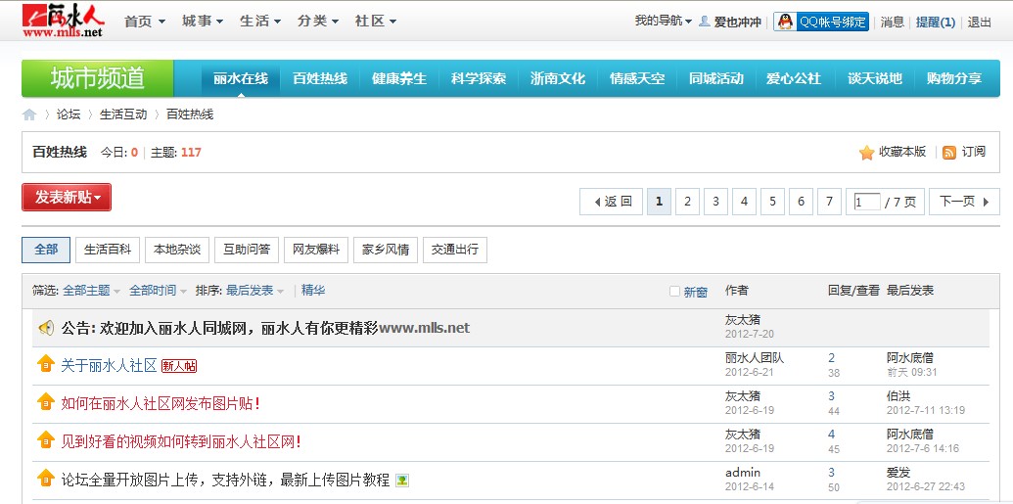Expand the 全部主题 filter dropdown

click(91, 291)
